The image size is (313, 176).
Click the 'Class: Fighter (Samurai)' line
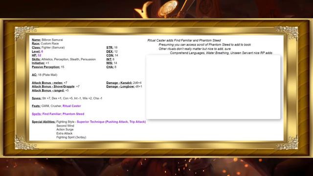point(48,47)
